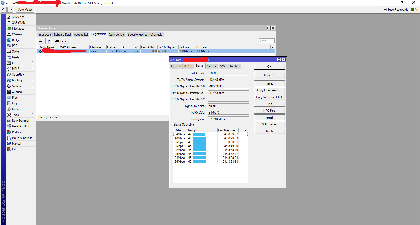This screenshot has width=420, height=225.
Task: Open the OpenFlow menu icon
Action: [x=9, y=75]
